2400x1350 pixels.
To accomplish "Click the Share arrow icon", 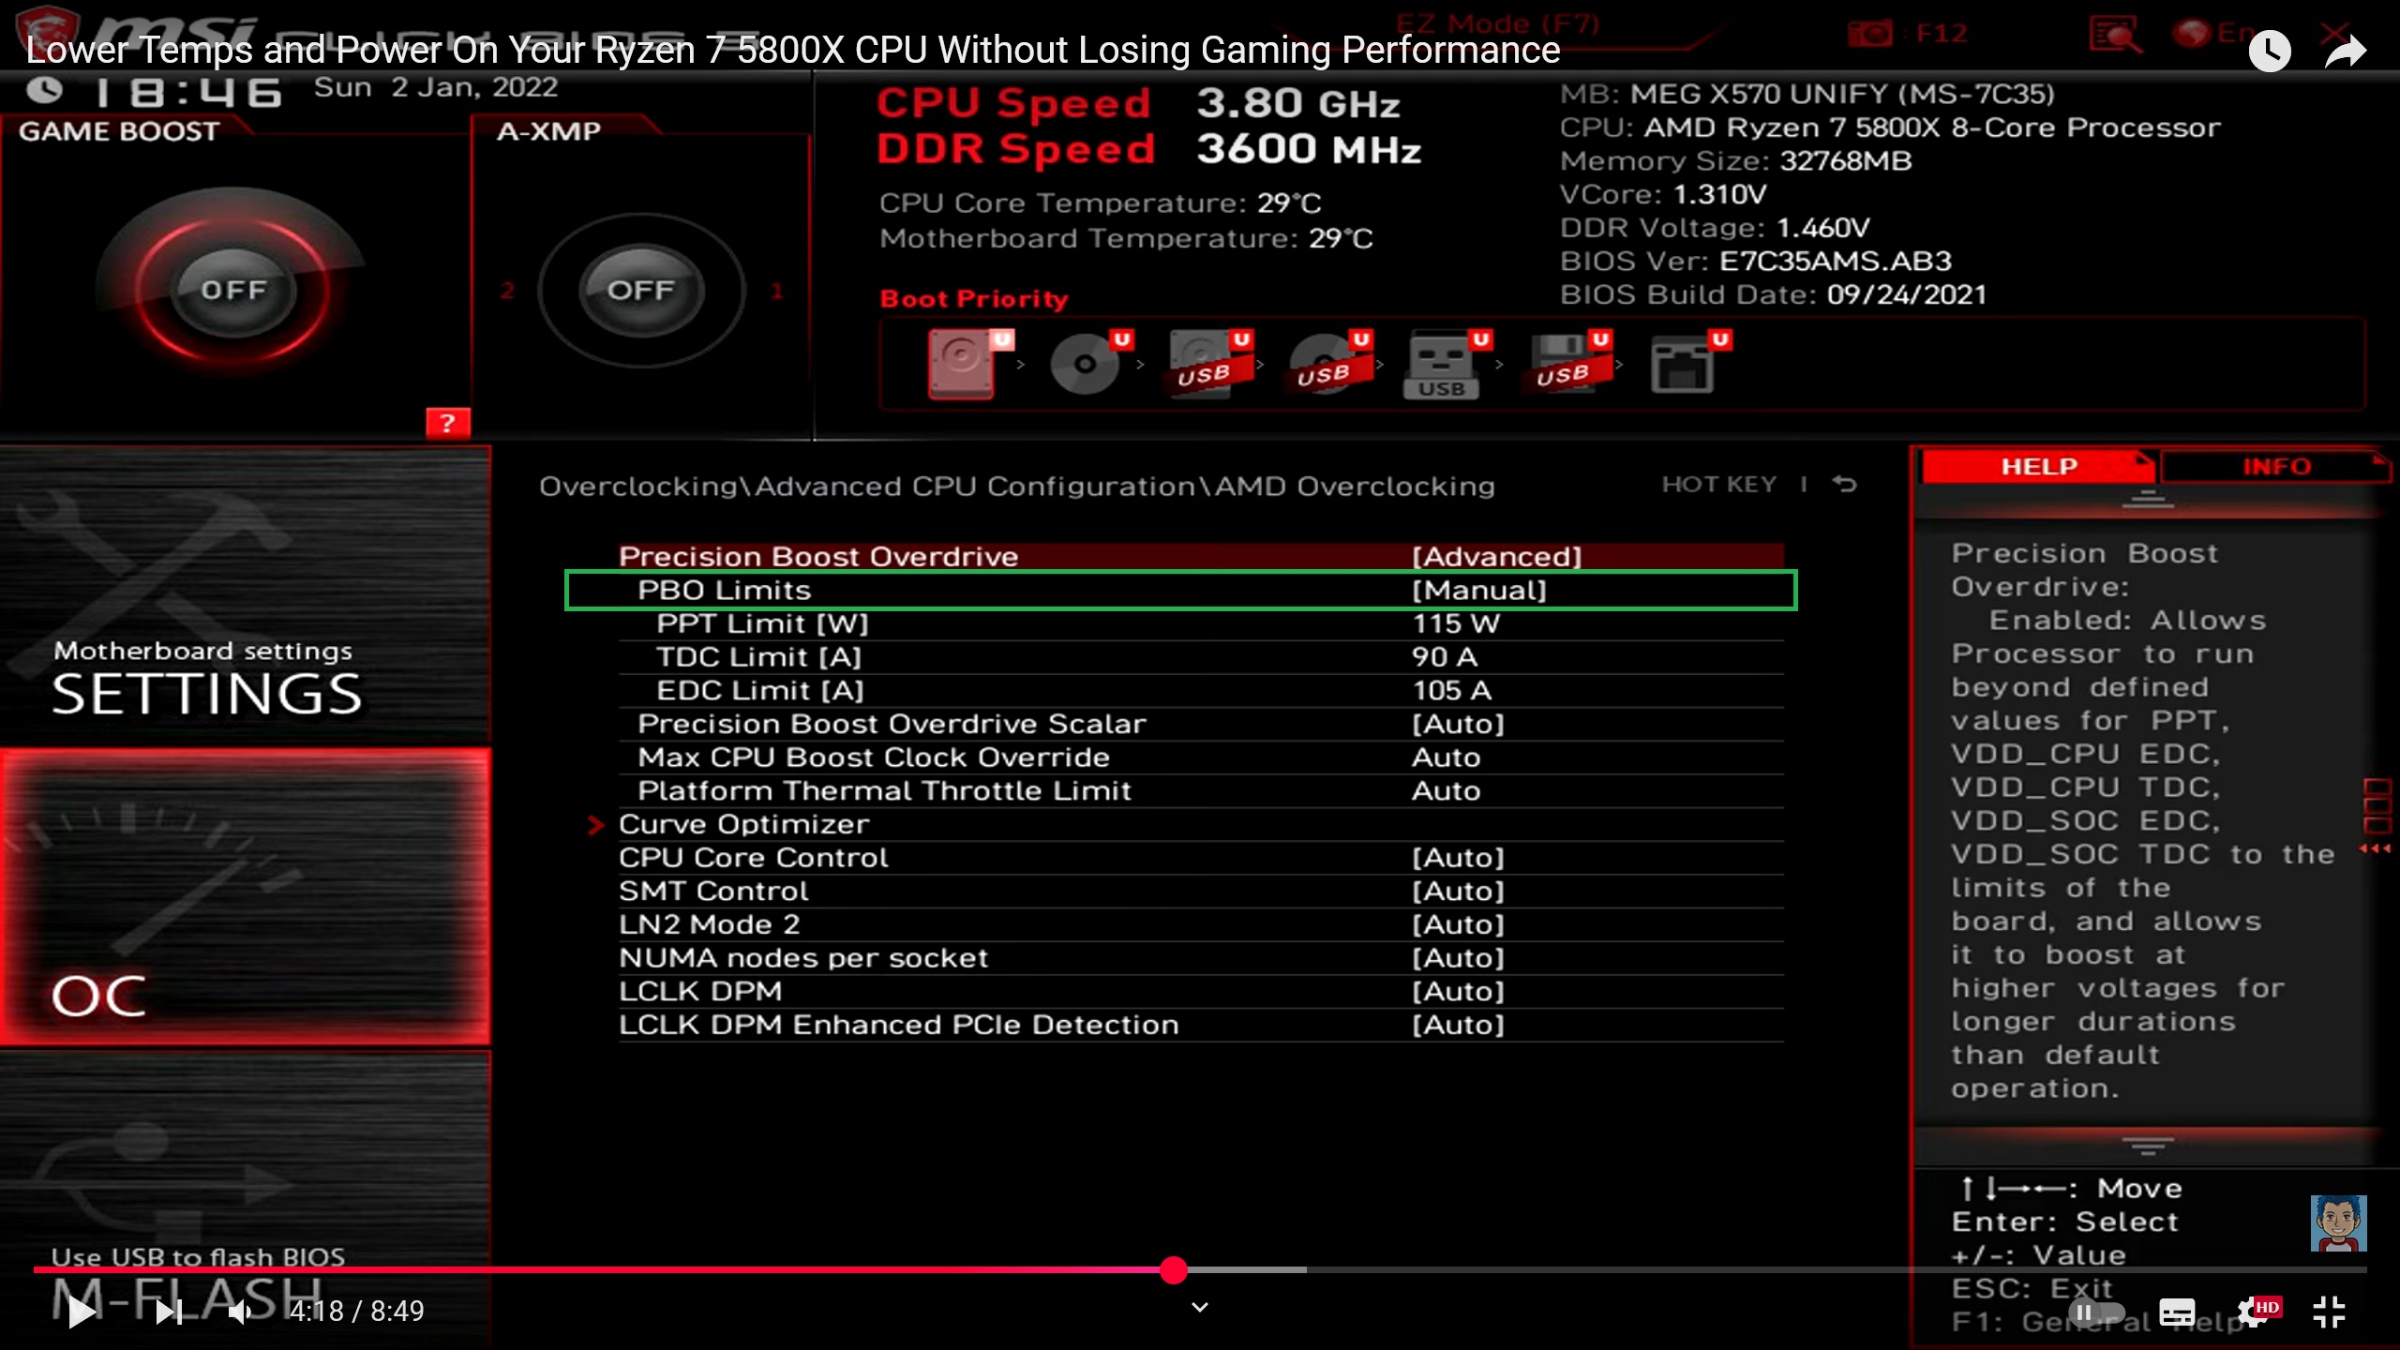I will coord(2346,51).
